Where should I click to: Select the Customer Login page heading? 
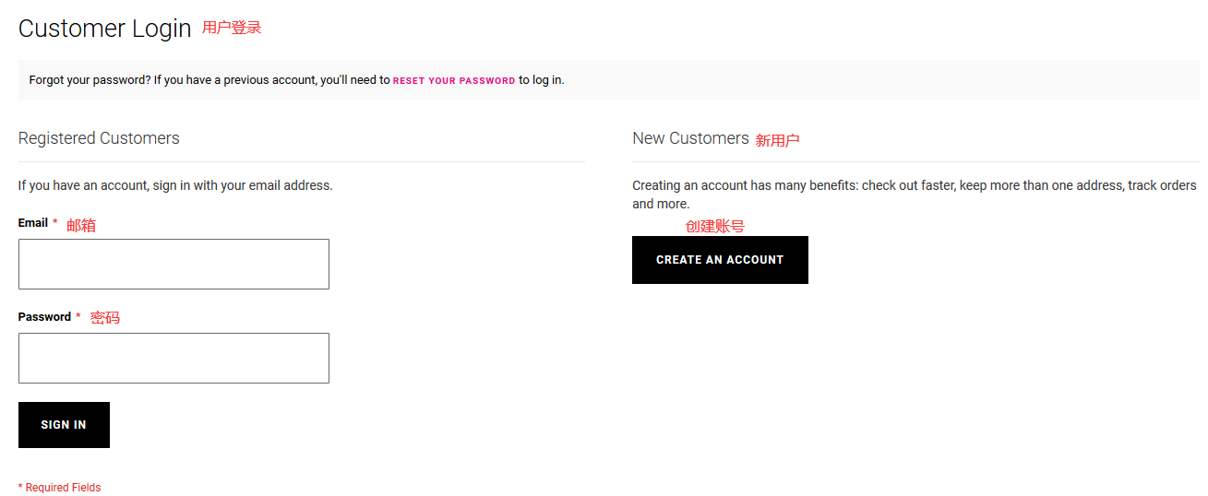104,29
